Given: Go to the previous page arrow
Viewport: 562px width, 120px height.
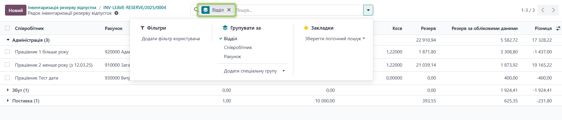Looking at the screenshot, I should (x=543, y=10).
